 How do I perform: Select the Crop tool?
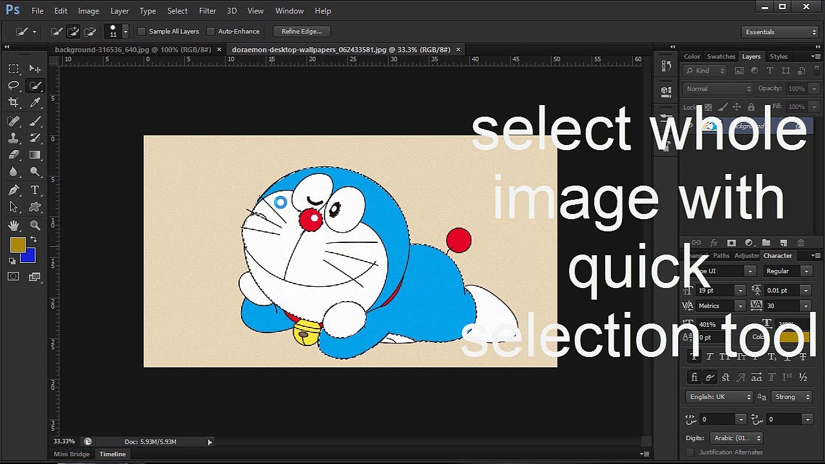(x=14, y=102)
